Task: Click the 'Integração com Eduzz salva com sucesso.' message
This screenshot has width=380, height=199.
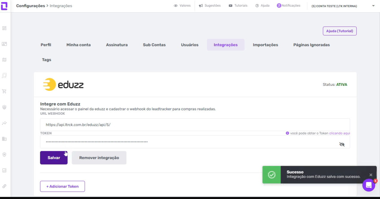Action: [323, 177]
